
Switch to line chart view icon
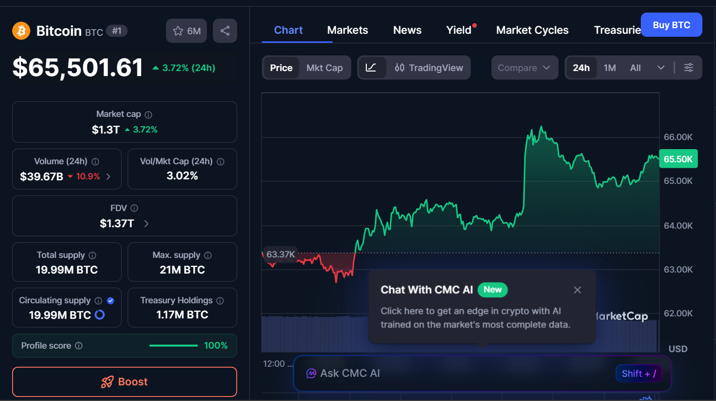371,68
